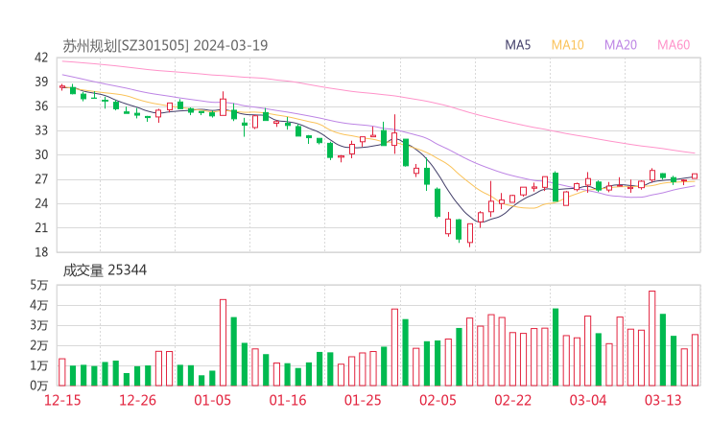Viewport: 710px width, 422px height.
Task: Click the tall red volume bar above 01-05
Action: click(224, 342)
